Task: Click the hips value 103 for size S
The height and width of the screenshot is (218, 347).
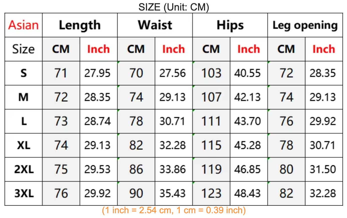Action: click(211, 73)
